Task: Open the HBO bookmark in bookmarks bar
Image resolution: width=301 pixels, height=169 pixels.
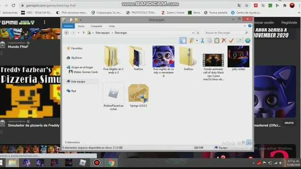Action: (x=37, y=13)
